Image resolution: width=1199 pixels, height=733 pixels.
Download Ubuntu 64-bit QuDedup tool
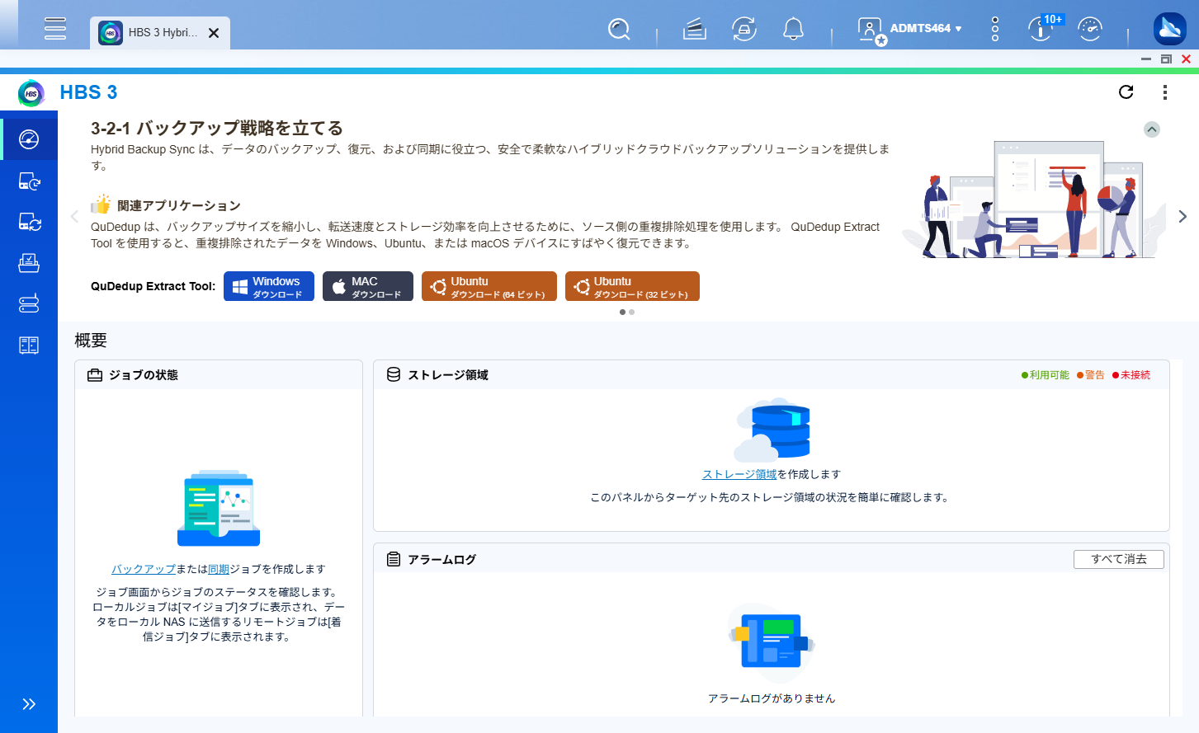click(489, 286)
